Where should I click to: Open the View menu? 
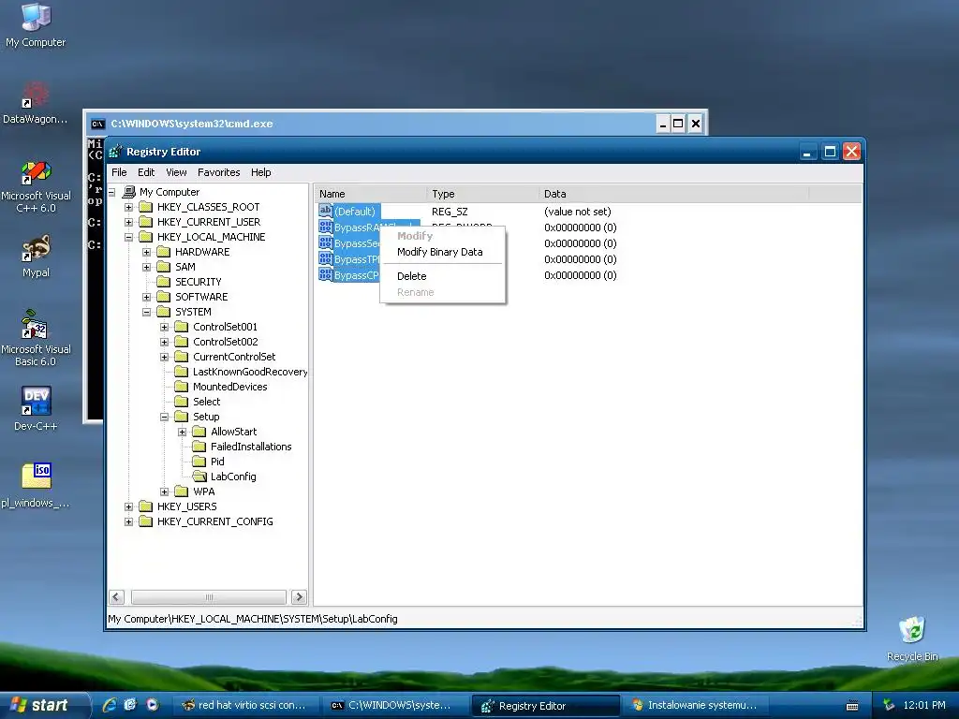pyautogui.click(x=176, y=172)
